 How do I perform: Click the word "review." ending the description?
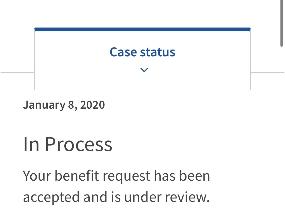coord(187,197)
